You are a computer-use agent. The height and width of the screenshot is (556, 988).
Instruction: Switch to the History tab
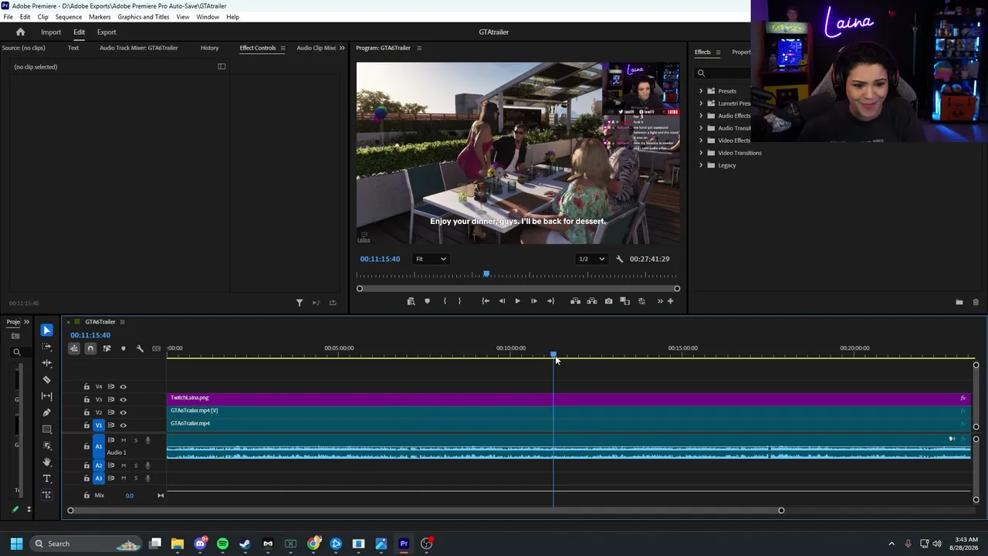(x=209, y=48)
